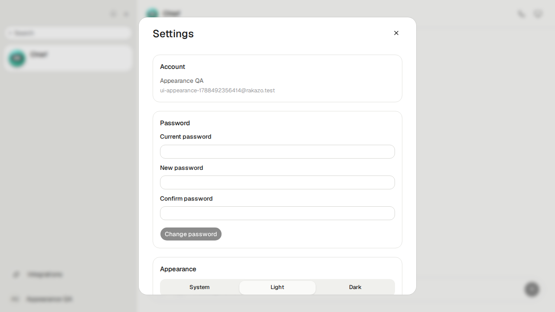Click the first small icon above the sidebar search
555x312 pixels.
[114, 14]
